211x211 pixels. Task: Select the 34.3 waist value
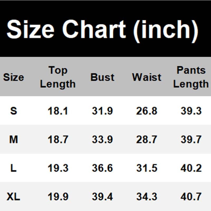point(147,197)
